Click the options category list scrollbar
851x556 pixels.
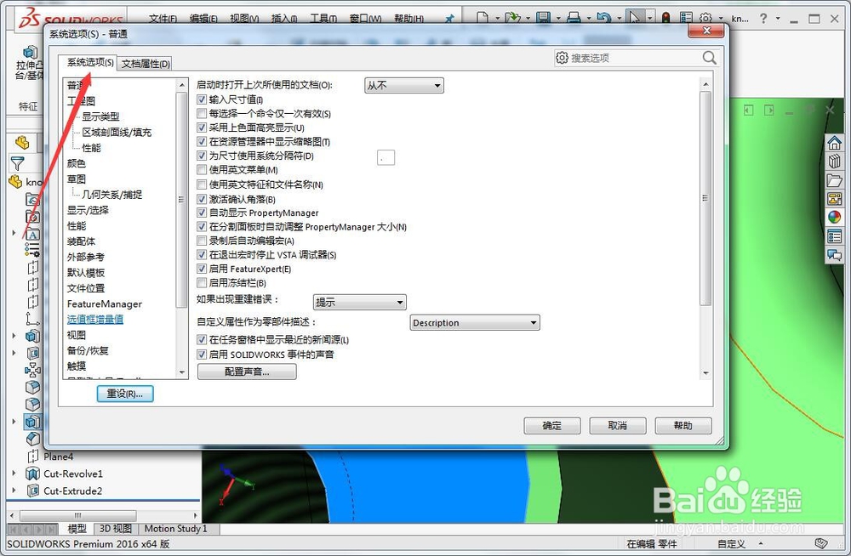point(181,200)
